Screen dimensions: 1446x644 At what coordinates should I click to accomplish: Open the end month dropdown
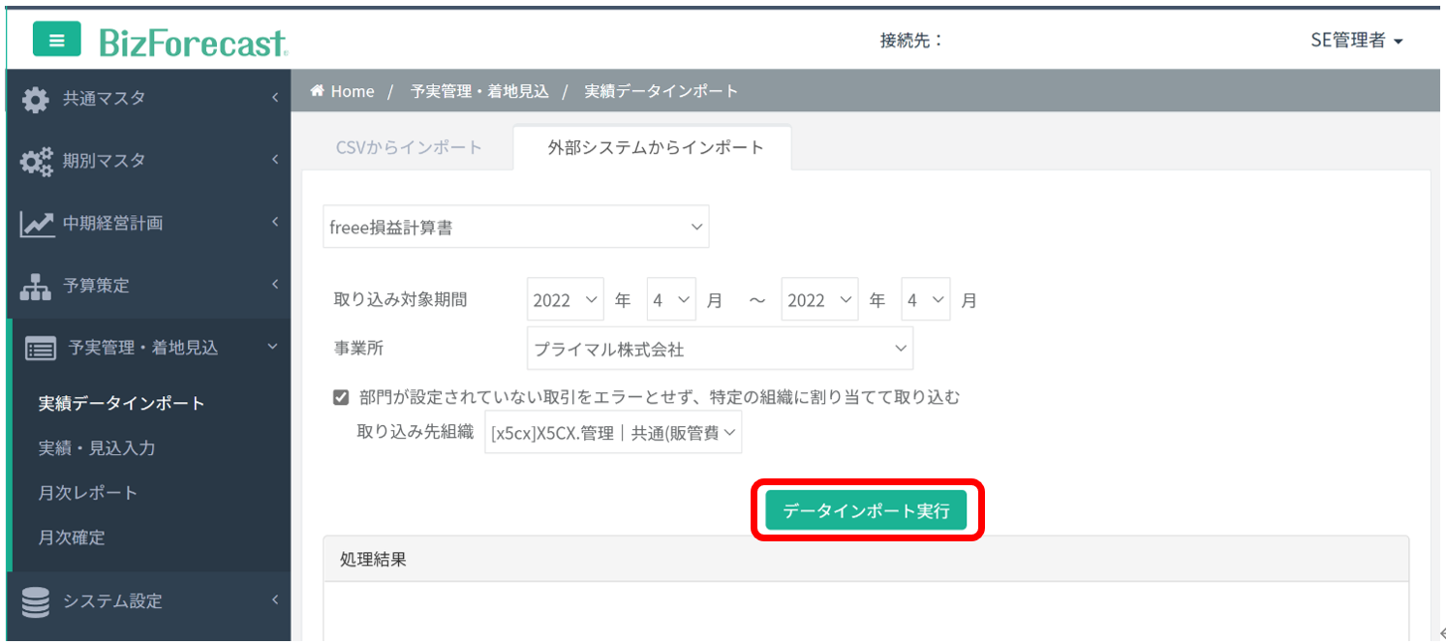pos(926,300)
